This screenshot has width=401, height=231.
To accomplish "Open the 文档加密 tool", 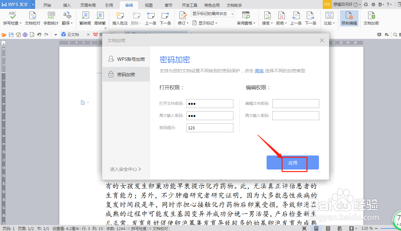I will [x=371, y=18].
